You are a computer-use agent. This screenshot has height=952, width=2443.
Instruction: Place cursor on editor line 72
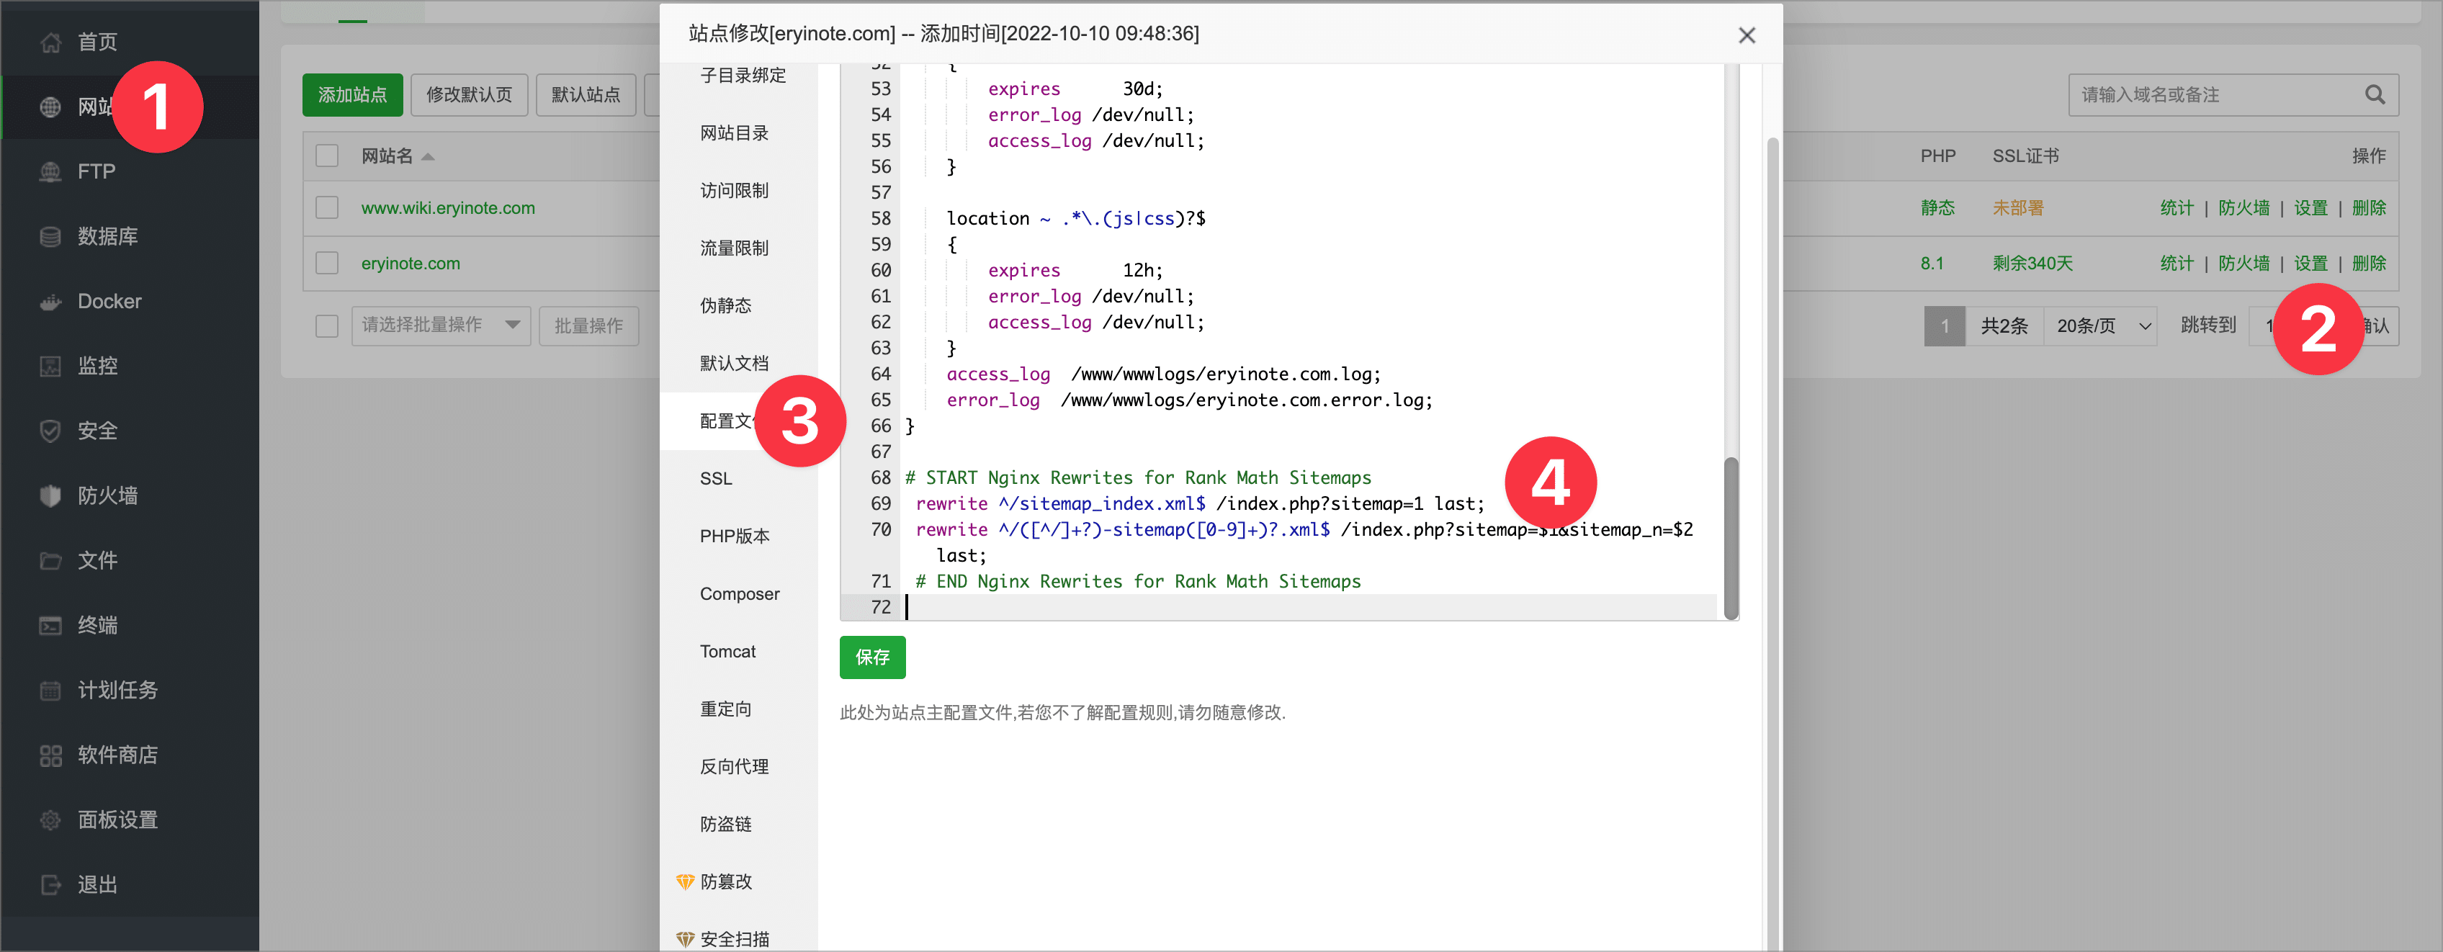1309,607
